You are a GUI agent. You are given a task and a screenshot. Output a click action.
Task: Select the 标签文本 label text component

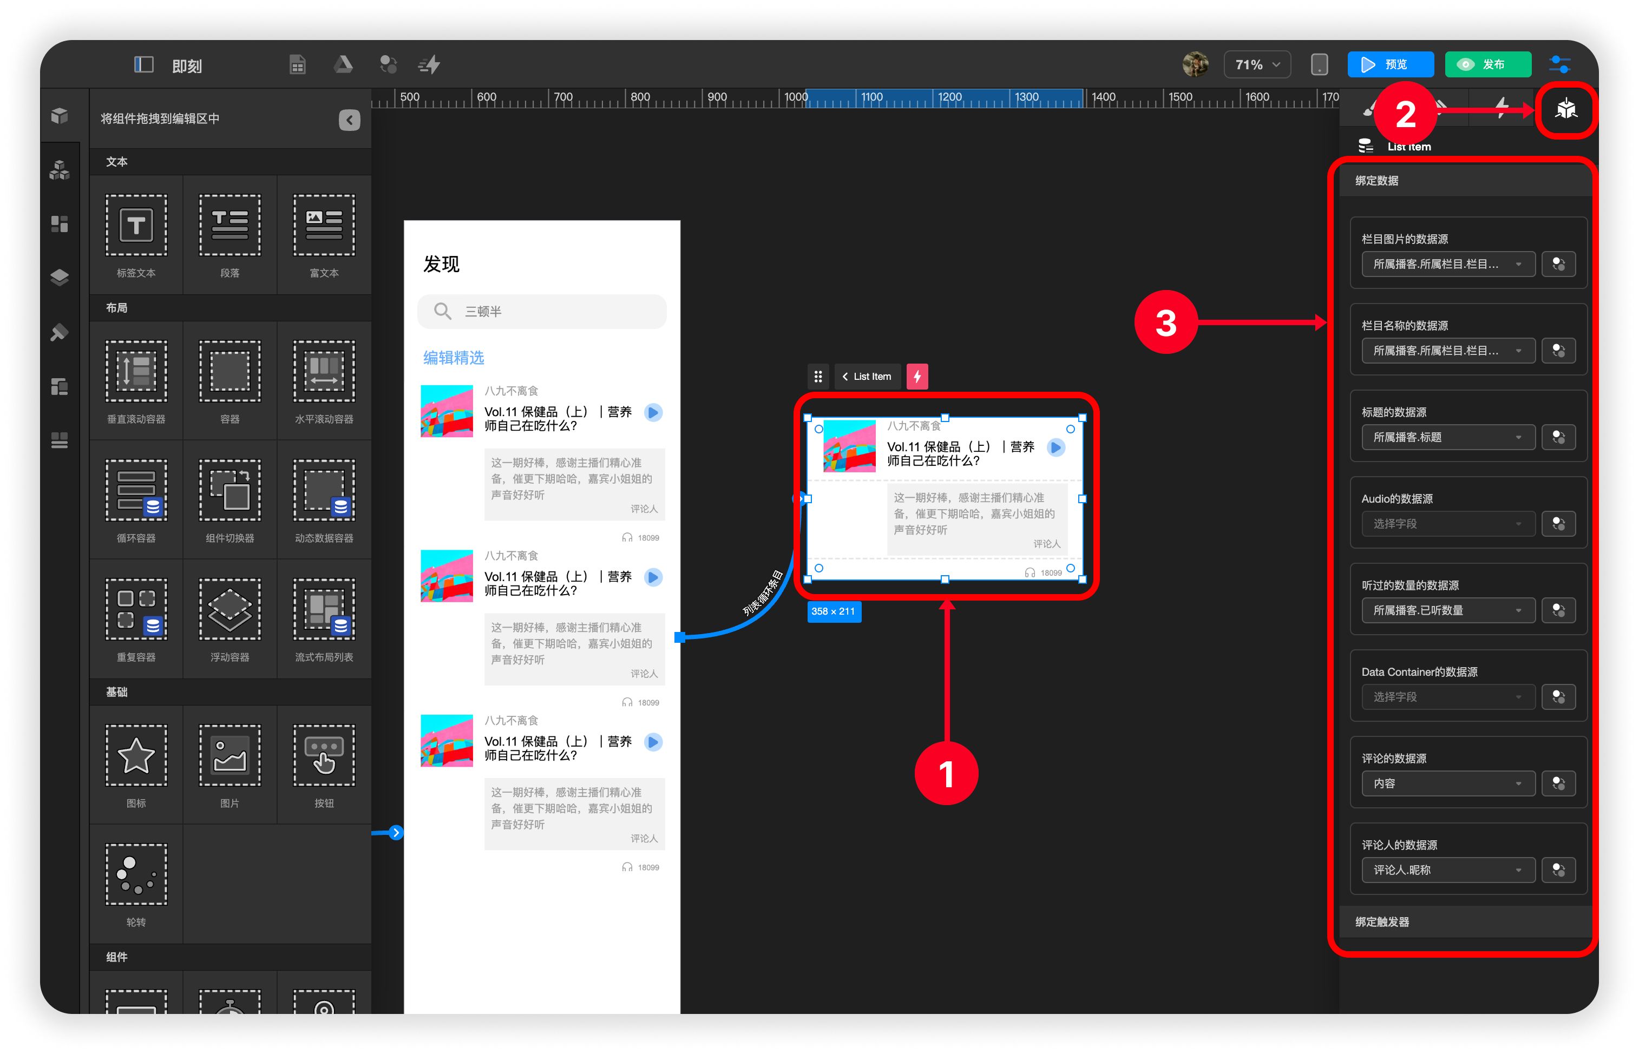136,226
